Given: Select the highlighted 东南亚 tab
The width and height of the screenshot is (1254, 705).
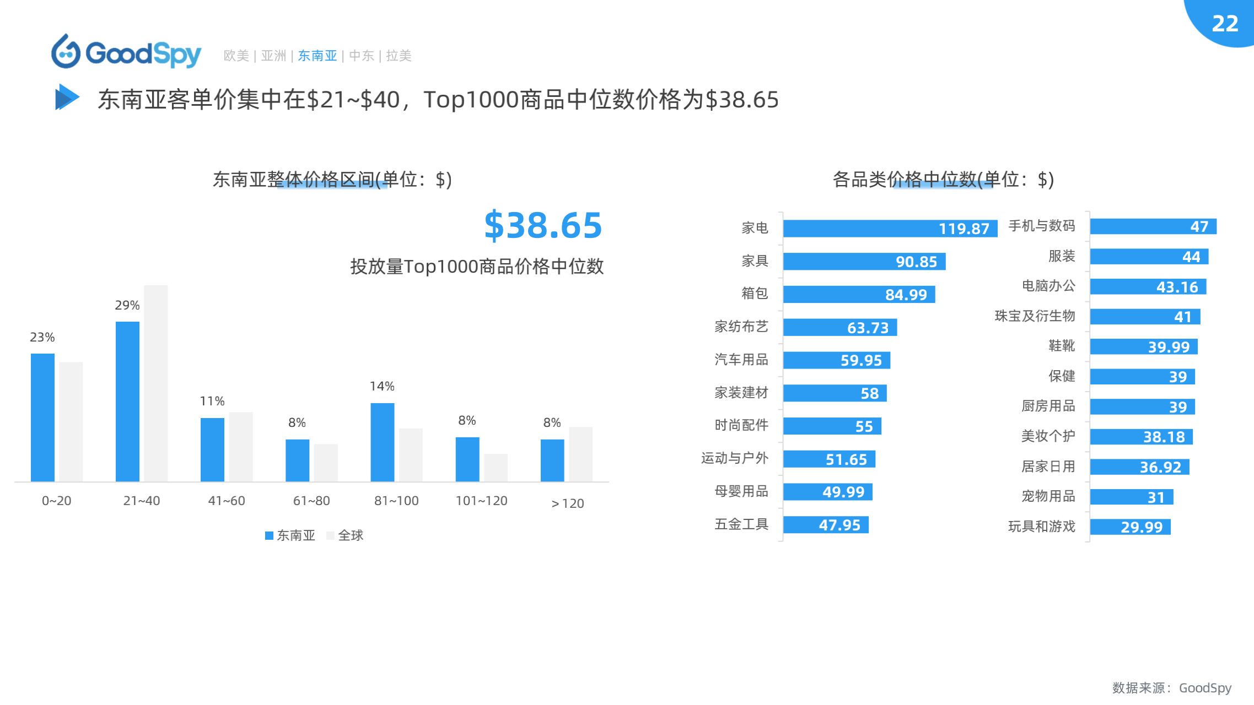Looking at the screenshot, I should point(317,56).
